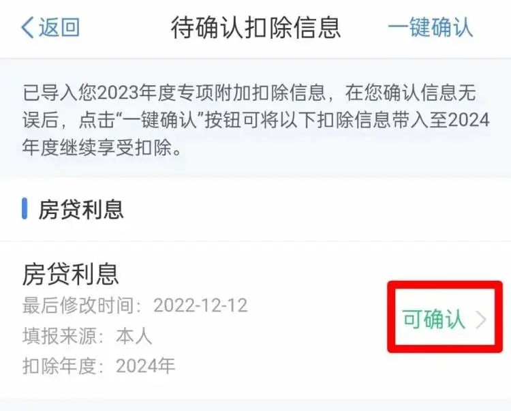
Task: Tap the 本人 source value
Action: 134,336
